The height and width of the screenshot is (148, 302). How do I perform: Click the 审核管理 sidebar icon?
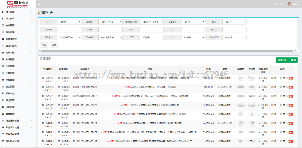point(3,59)
